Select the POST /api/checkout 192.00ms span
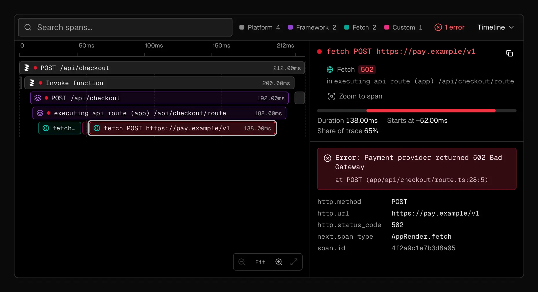Screen dimensions: 538x292 point(159,98)
